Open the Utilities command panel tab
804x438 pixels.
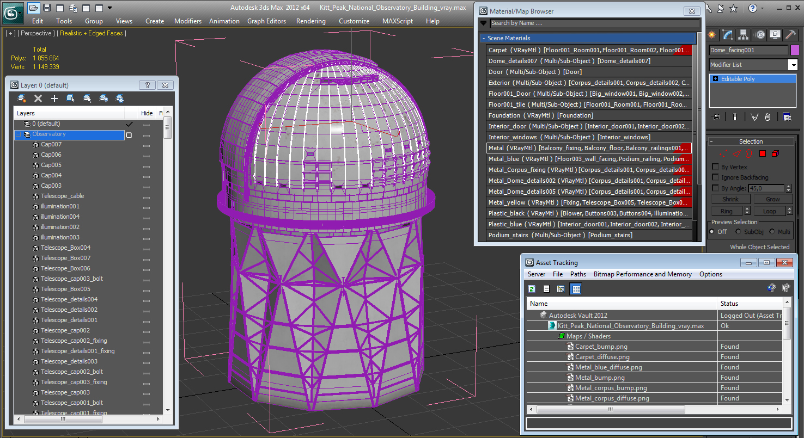pos(791,35)
